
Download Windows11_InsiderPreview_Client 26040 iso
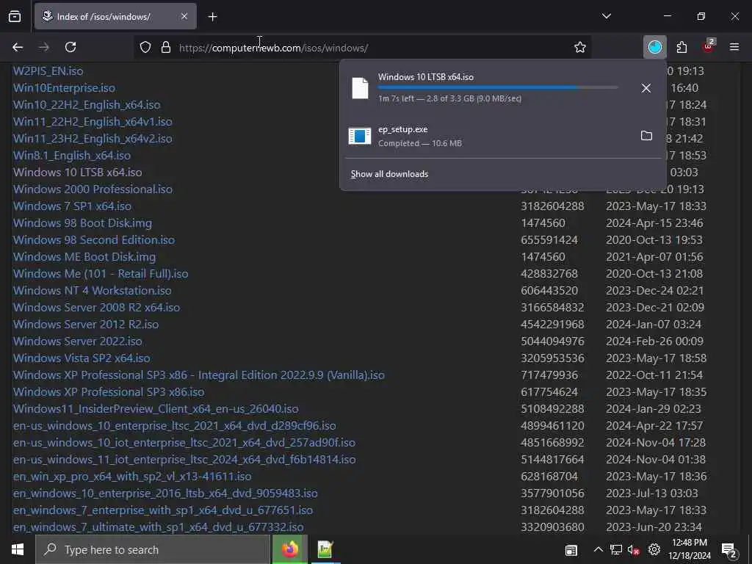tap(156, 408)
